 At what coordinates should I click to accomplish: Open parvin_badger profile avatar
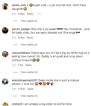(5, 30)
